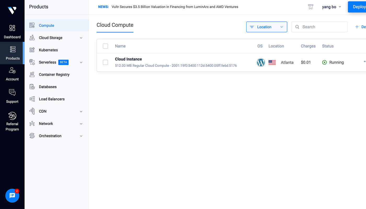This screenshot has height=209, width=366.
Task: Click the Container Registry sidebar icon
Action: pyautogui.click(x=32, y=74)
